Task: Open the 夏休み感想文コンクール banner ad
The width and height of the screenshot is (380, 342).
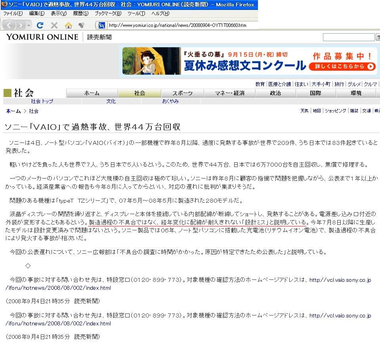Action: click(250, 61)
